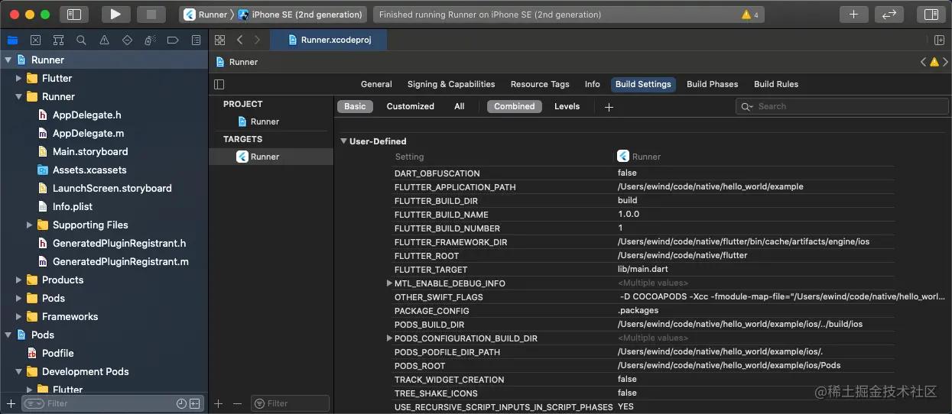
Task: Open the symbol navigator
Action: tap(58, 40)
